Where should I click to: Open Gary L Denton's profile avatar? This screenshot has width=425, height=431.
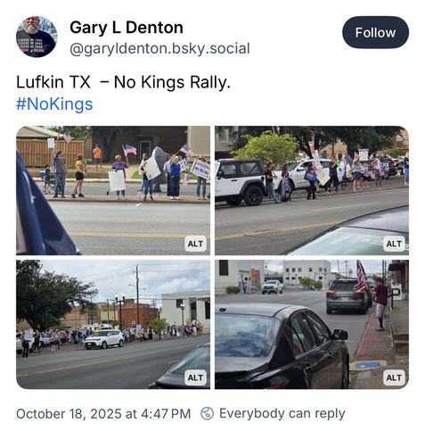(x=37, y=37)
